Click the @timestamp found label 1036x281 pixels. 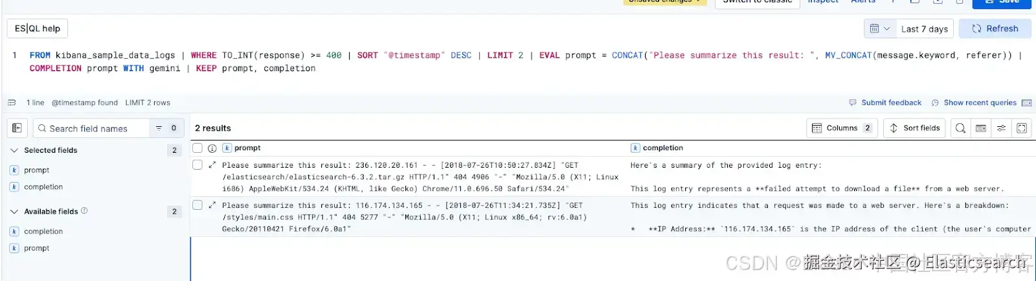point(85,103)
